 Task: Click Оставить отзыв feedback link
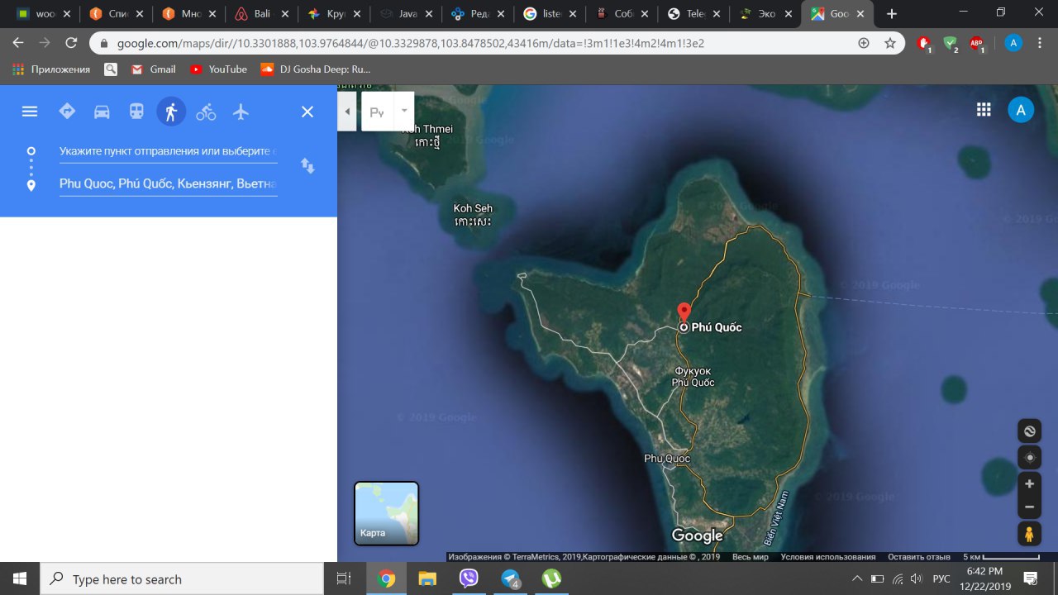pyautogui.click(x=919, y=557)
